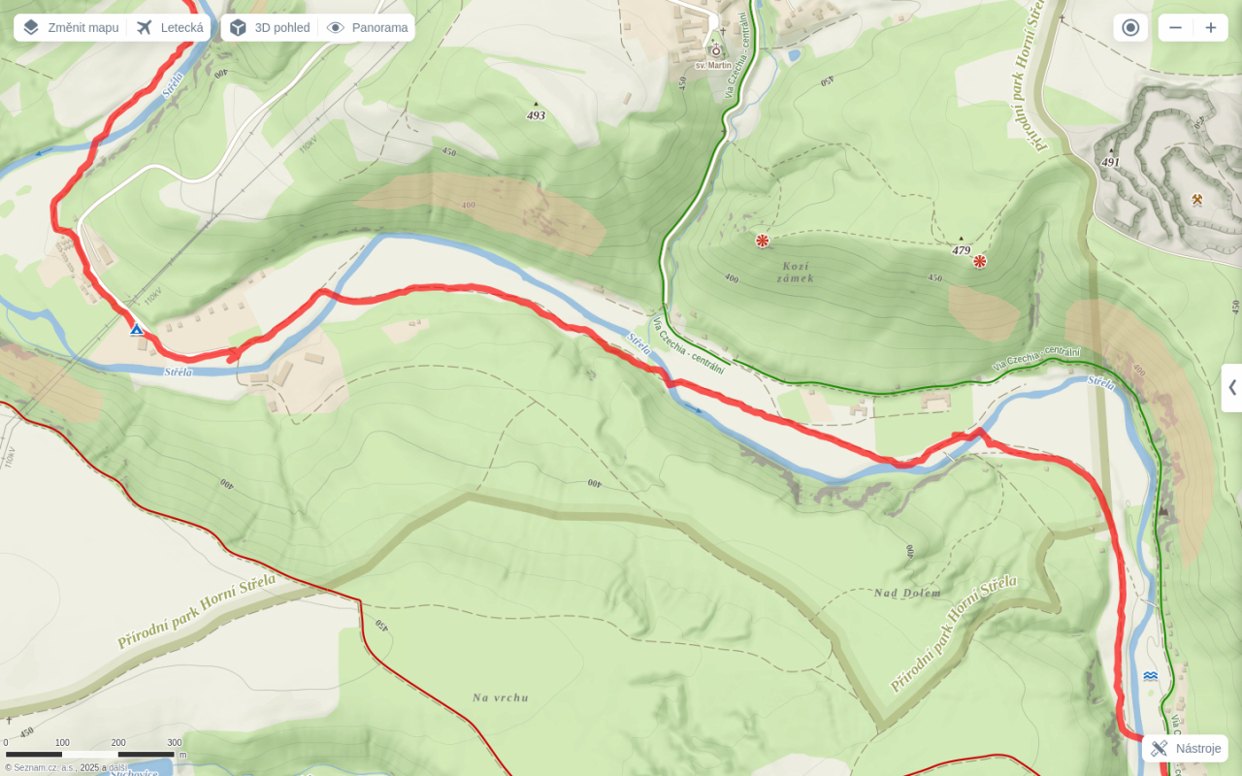Click the cube icon of 3D pohled
Image resolution: width=1242 pixels, height=776 pixels.
(238, 27)
